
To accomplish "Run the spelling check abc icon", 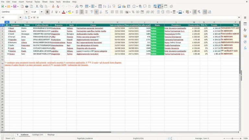I will tap(81, 6).
